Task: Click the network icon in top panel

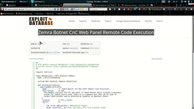Action: pyautogui.click(x=169, y=2)
